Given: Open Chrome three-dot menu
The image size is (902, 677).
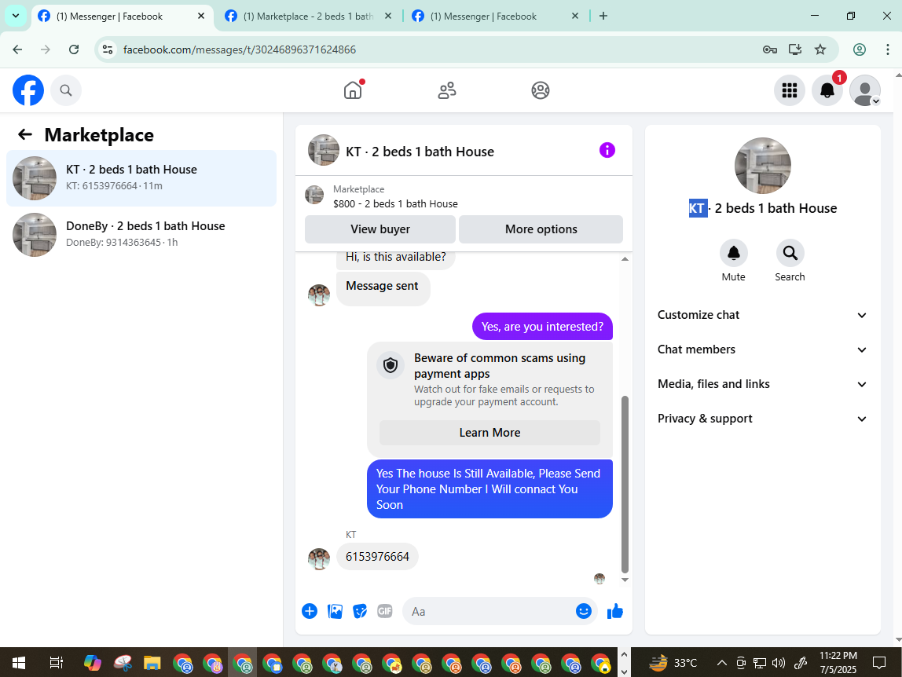Looking at the screenshot, I should pos(888,49).
